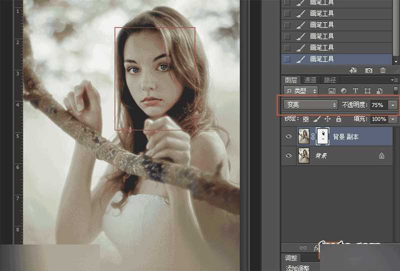Filter layers by smart object icon
Viewport: 400px width, 271px height.
[379, 91]
